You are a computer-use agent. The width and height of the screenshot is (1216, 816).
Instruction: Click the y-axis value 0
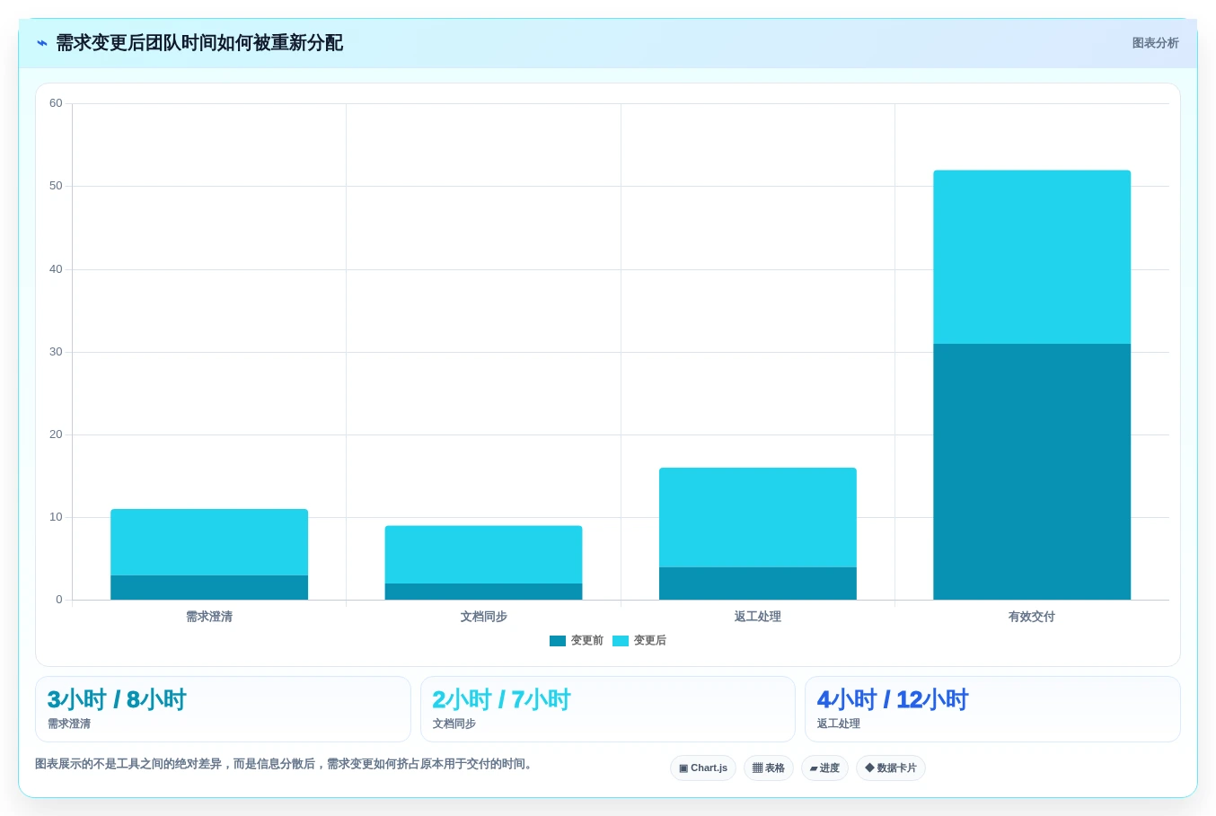point(59,600)
